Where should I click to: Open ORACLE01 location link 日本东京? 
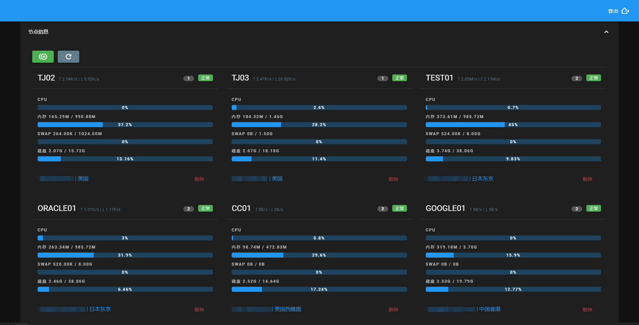tap(100, 309)
